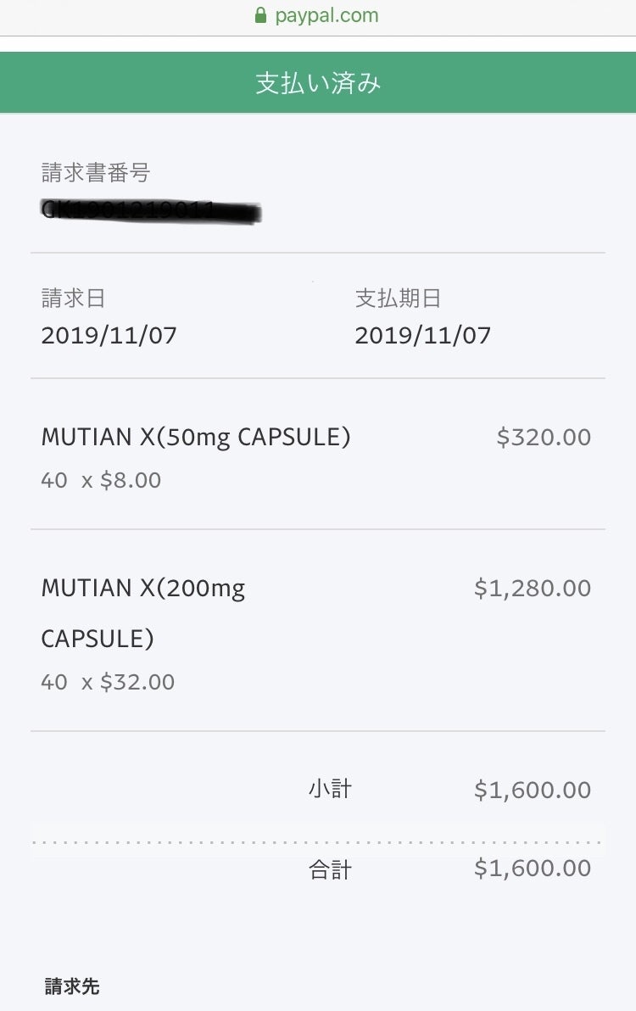Tap the 40 x $8.00 quantity line
Viewport: 636px width, 1011px height.
pyautogui.click(x=101, y=480)
